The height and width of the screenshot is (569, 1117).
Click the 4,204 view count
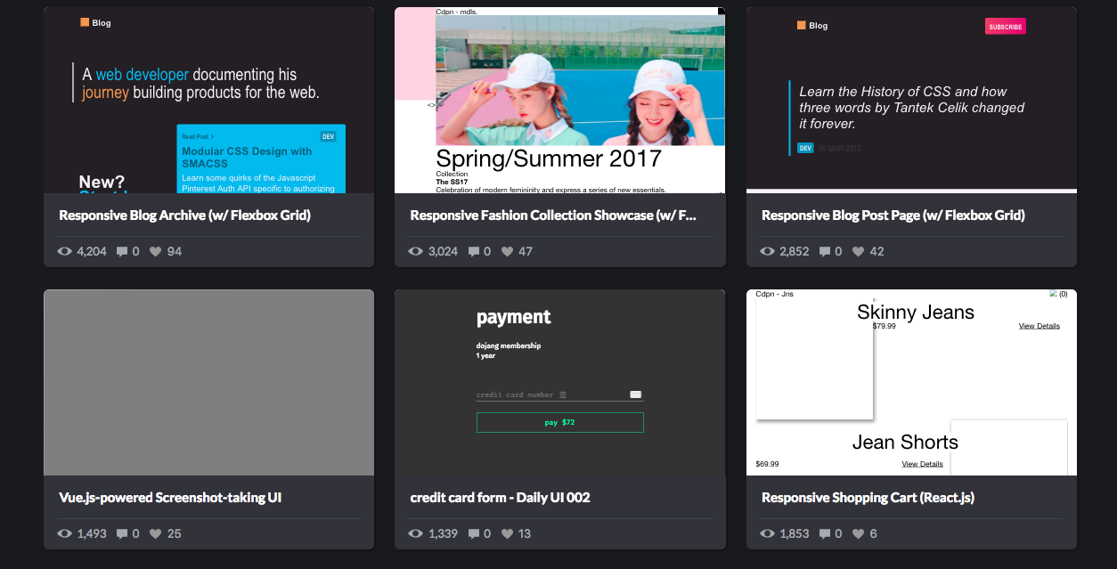[x=92, y=252]
